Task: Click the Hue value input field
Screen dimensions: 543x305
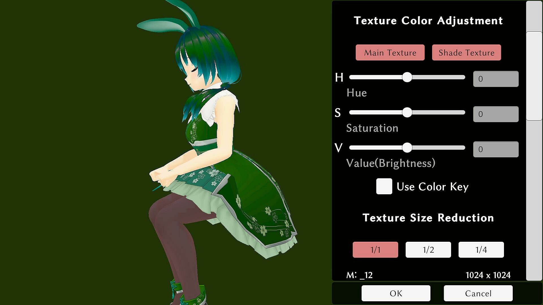Action: click(495, 79)
